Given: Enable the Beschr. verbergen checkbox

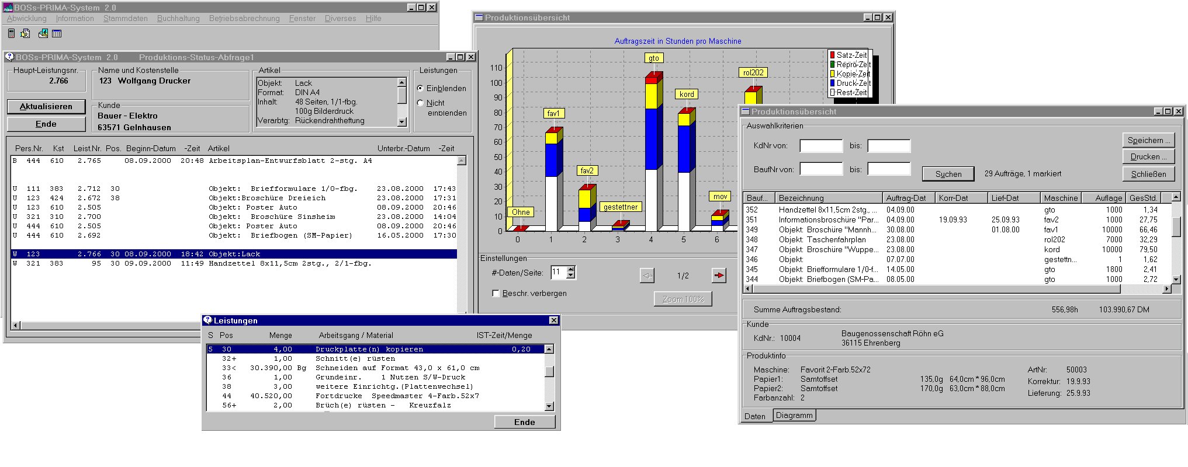Looking at the screenshot, I should 496,294.
